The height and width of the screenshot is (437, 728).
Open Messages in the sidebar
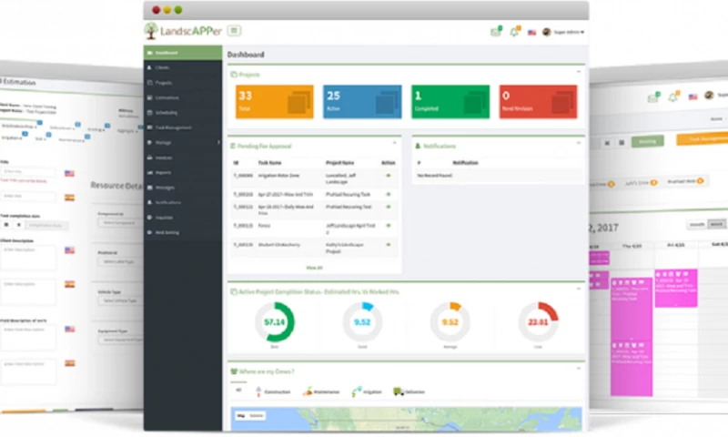pyautogui.click(x=183, y=188)
